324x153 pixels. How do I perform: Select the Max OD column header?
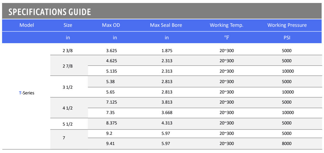111,25
